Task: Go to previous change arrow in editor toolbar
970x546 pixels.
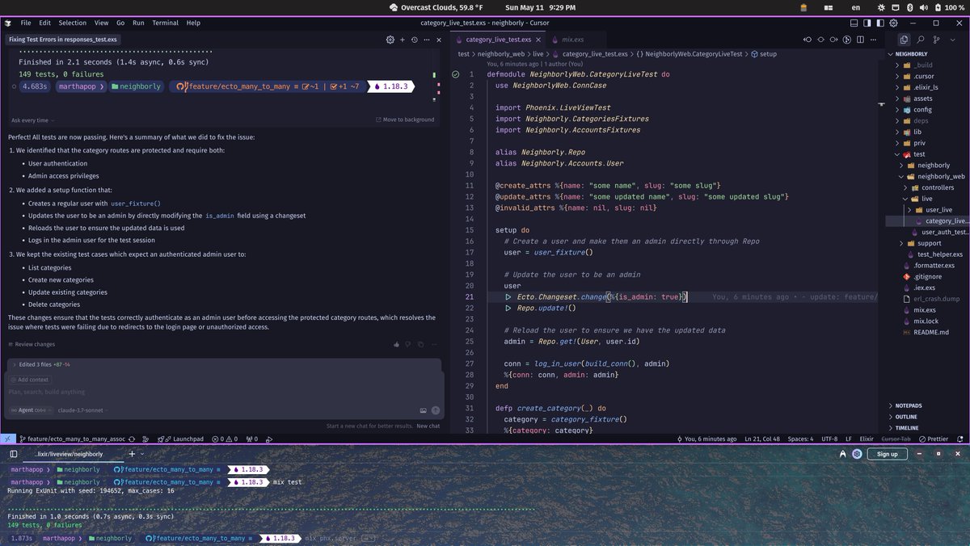Action: point(807,39)
